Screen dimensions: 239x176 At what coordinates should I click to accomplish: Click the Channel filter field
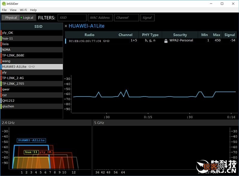click(x=126, y=18)
